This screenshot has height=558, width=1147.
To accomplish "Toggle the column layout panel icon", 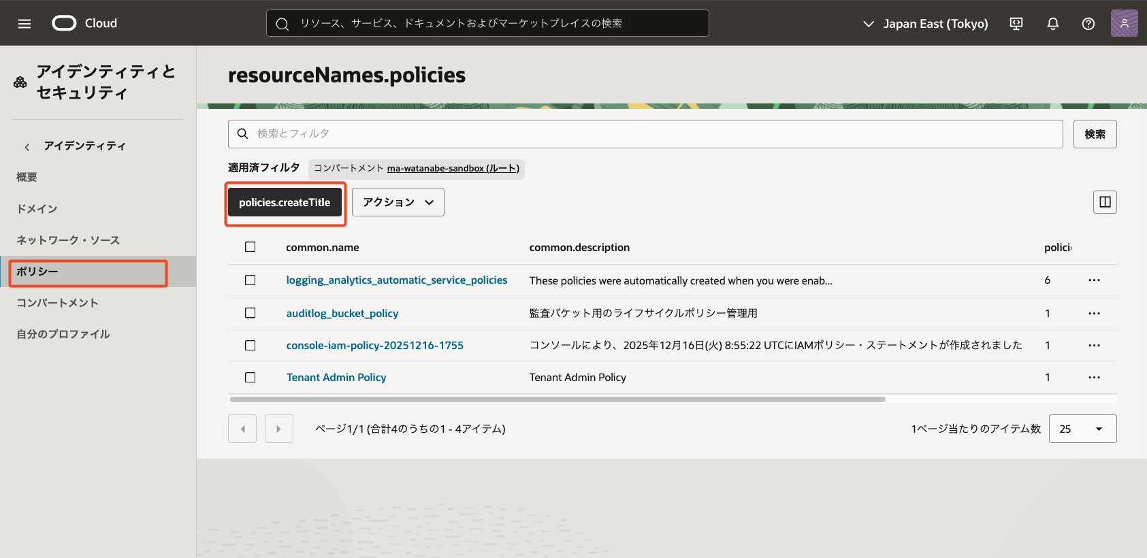I will (x=1104, y=202).
